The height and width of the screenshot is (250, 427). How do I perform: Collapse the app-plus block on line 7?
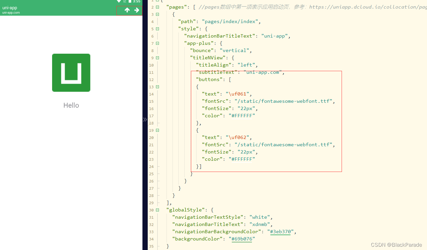(157, 43)
